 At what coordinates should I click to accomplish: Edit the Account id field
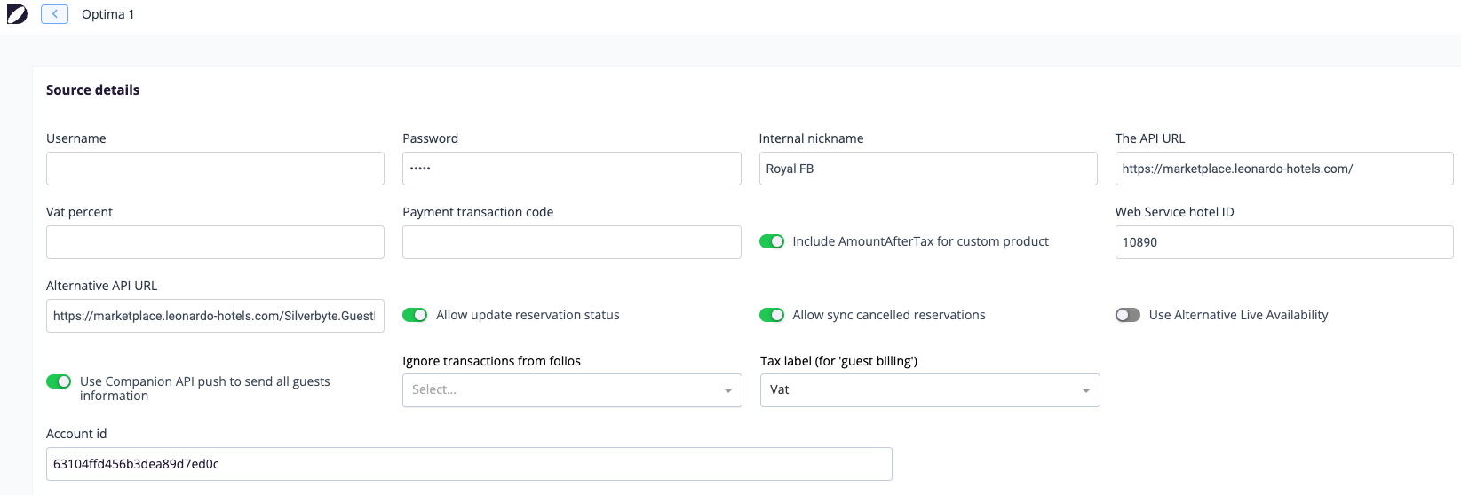pyautogui.click(x=469, y=464)
